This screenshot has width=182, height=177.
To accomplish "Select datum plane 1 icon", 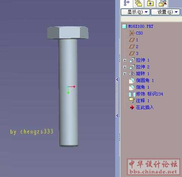I will [132, 40].
